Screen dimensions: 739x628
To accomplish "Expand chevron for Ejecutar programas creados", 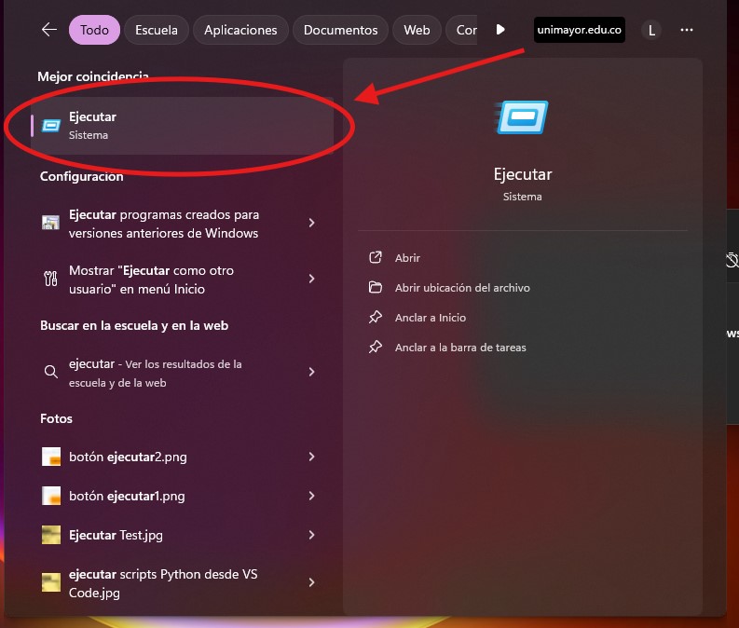I will (x=311, y=223).
